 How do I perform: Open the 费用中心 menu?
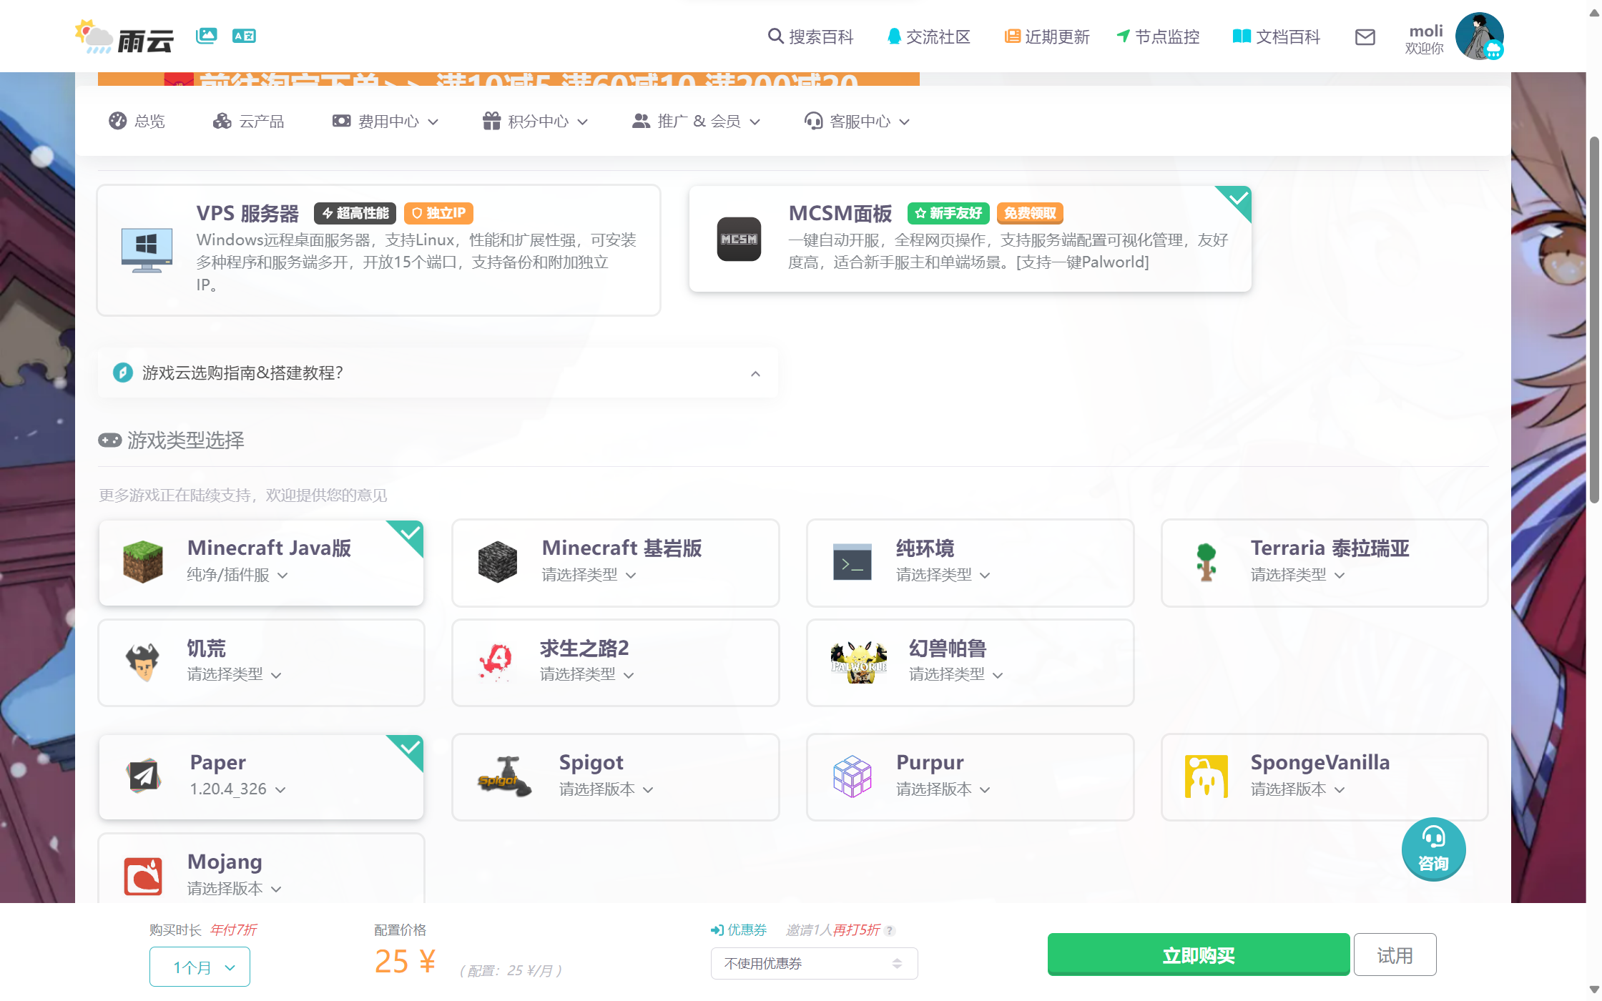tap(385, 121)
